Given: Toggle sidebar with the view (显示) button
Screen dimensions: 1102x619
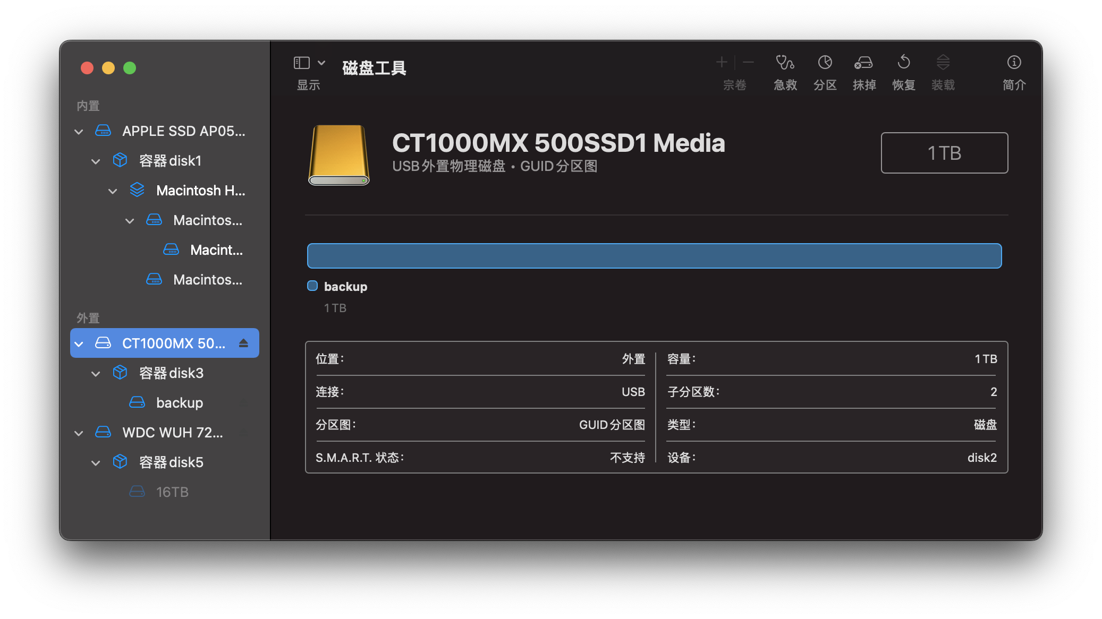Looking at the screenshot, I should [x=301, y=63].
